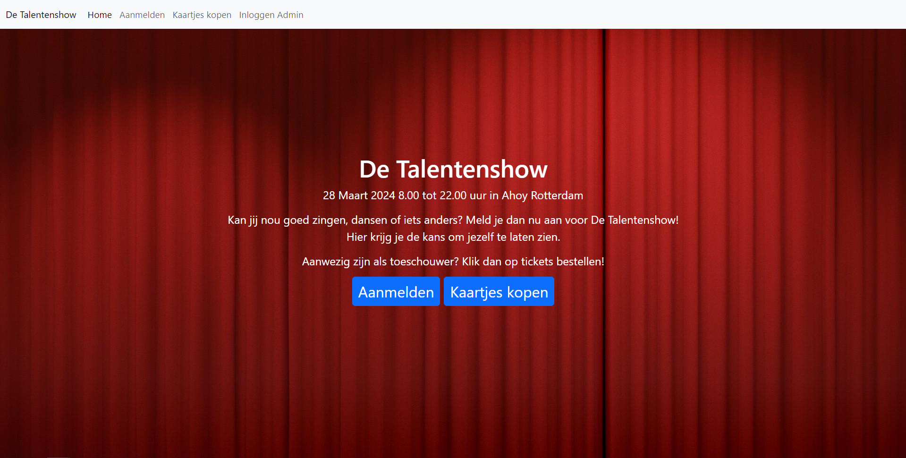
Task: Click the text 'Kan jij nou goed zingen'
Action: point(288,220)
